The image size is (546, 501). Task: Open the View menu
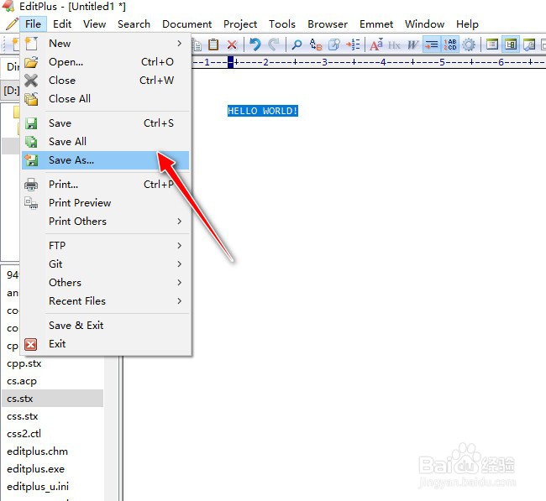pyautogui.click(x=94, y=24)
